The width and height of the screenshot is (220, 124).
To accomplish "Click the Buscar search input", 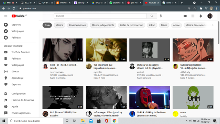I will tap(100, 16).
